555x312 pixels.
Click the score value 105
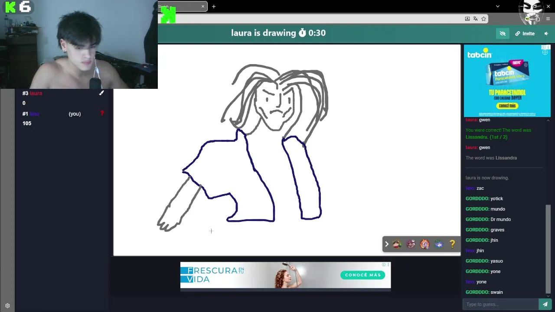(27, 123)
